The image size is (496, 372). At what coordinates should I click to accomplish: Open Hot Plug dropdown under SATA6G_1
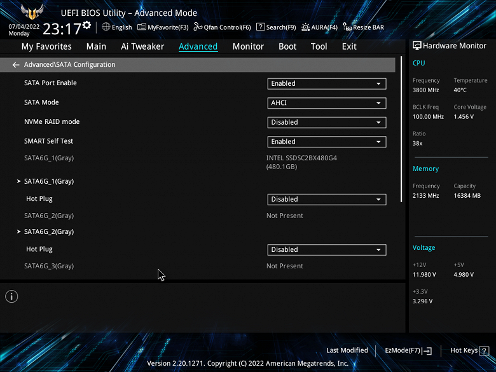coord(327,199)
